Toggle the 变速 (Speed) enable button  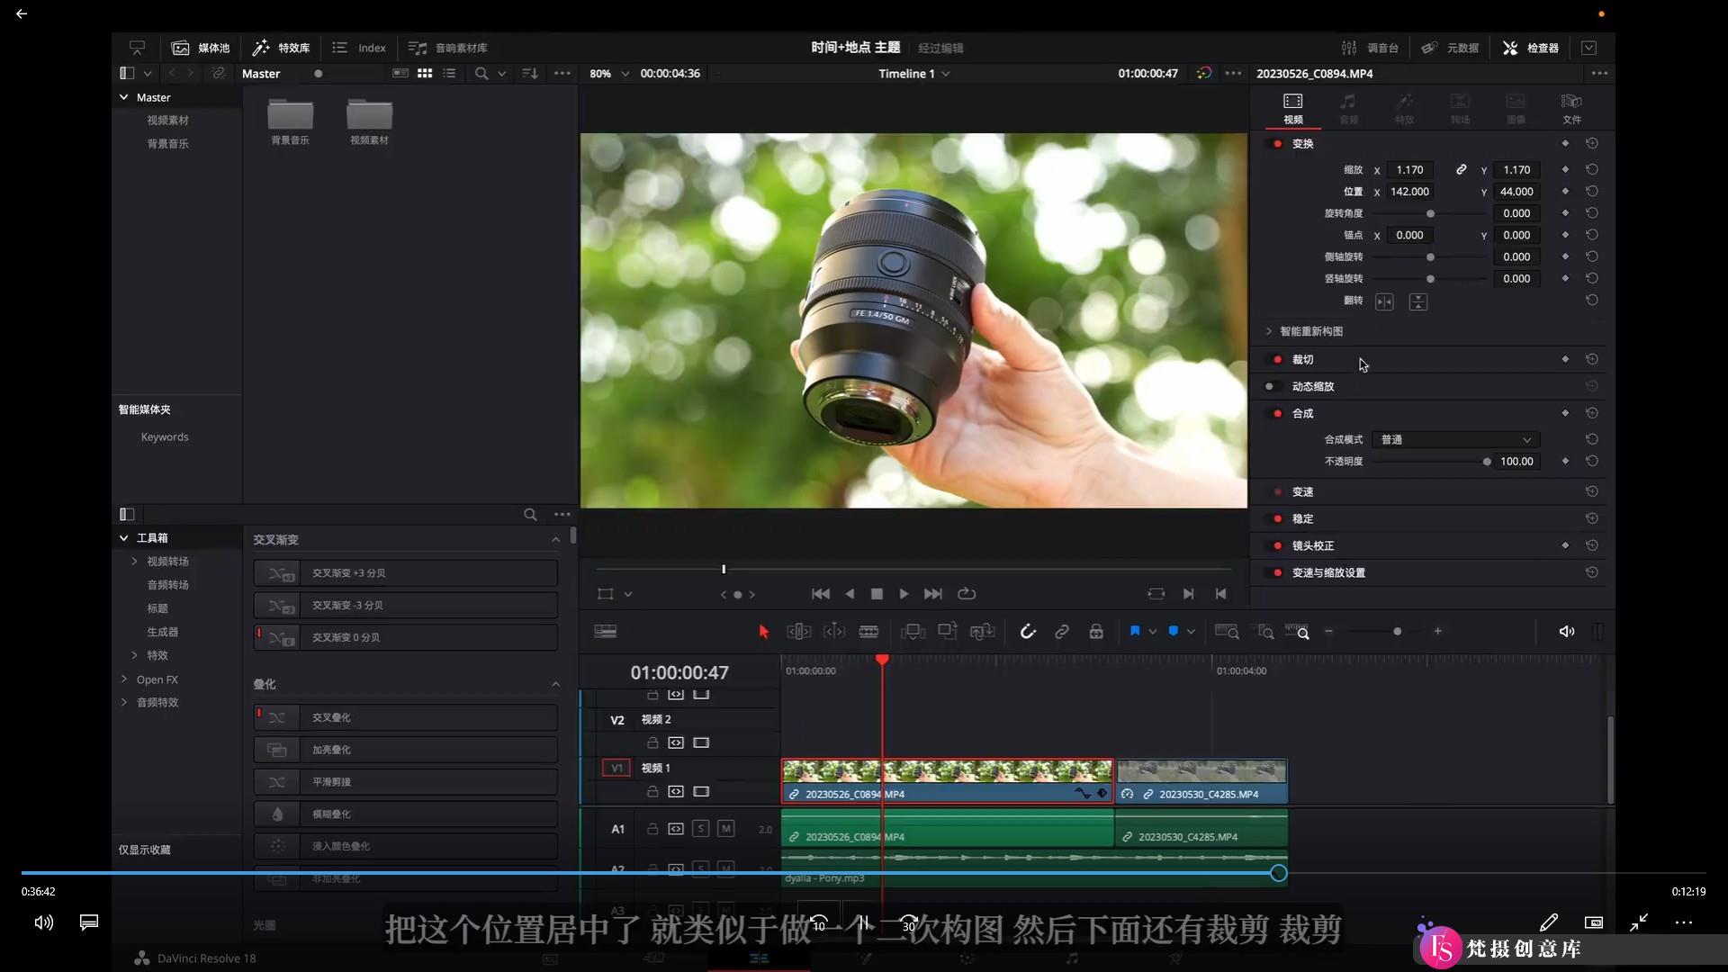[x=1277, y=490]
